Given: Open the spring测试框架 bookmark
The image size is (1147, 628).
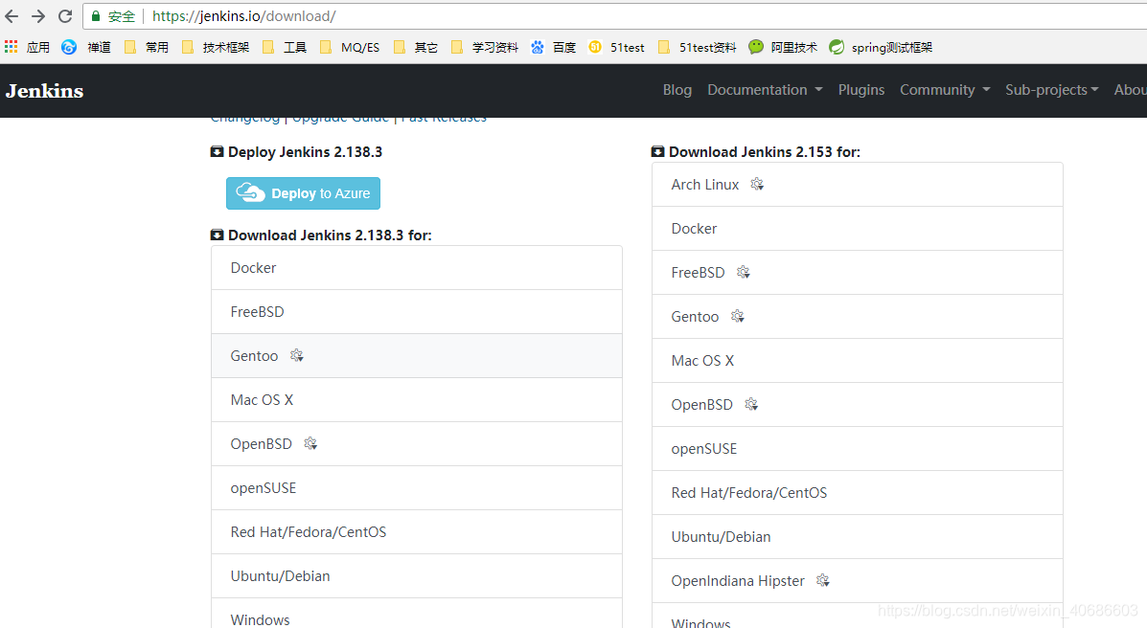Looking at the screenshot, I should tap(881, 48).
